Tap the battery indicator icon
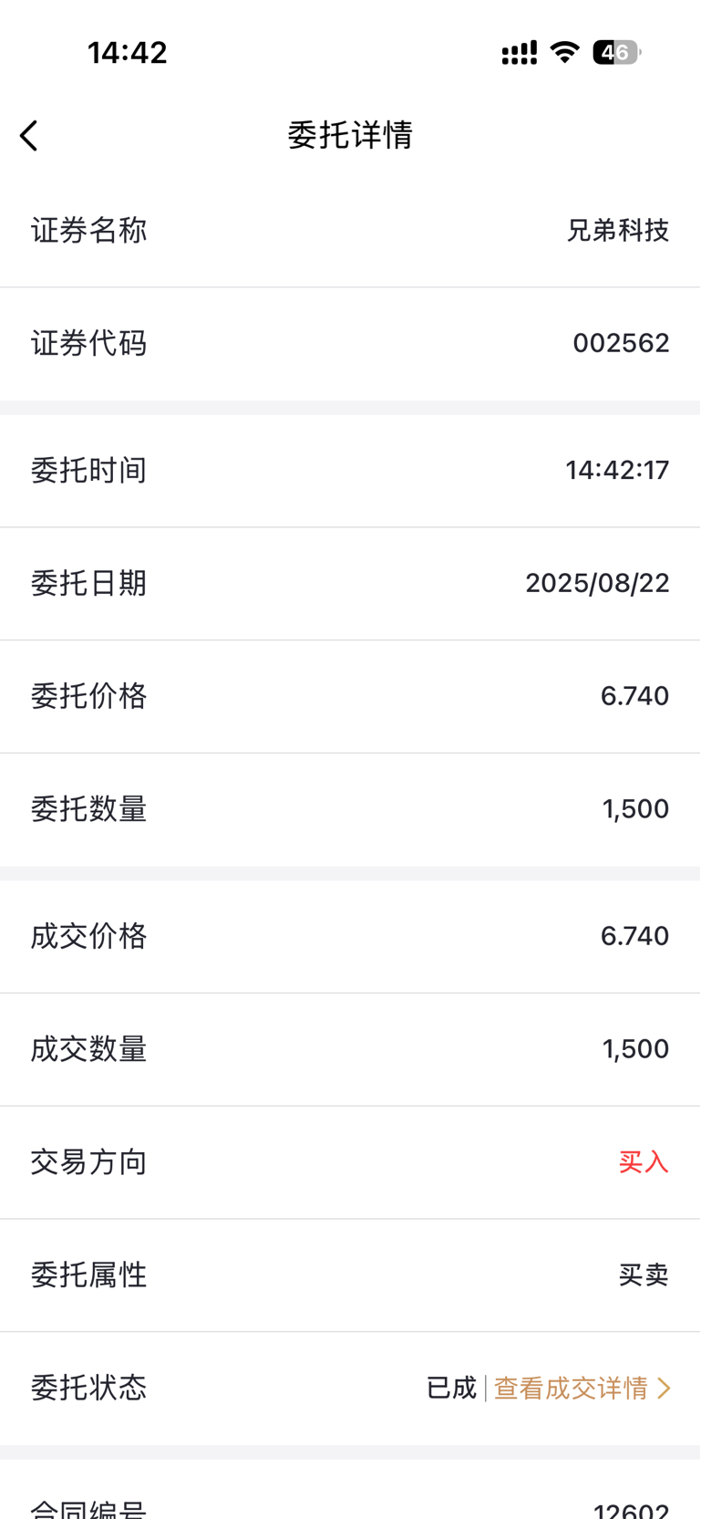The width and height of the screenshot is (701, 1519). tap(617, 52)
